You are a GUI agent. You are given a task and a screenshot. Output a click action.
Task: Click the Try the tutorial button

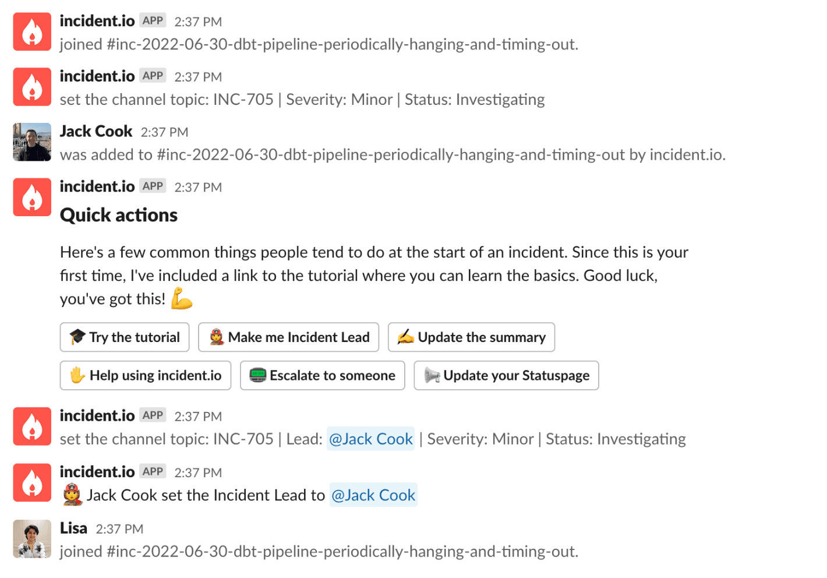click(x=125, y=337)
